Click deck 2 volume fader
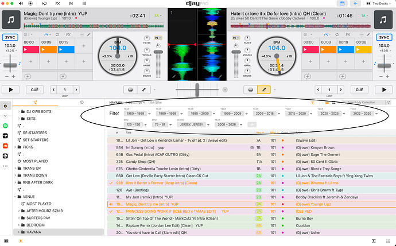Image resolution: width=396 pixels, height=246 pixels. click(236, 52)
